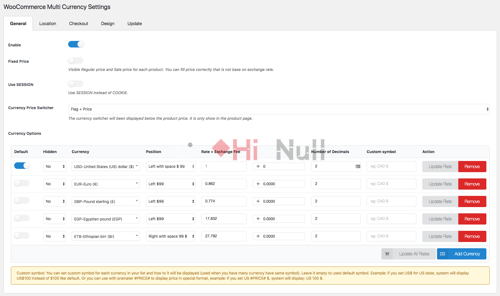Remove the EUR-Euro currency
500x296 pixels.
coord(472,184)
